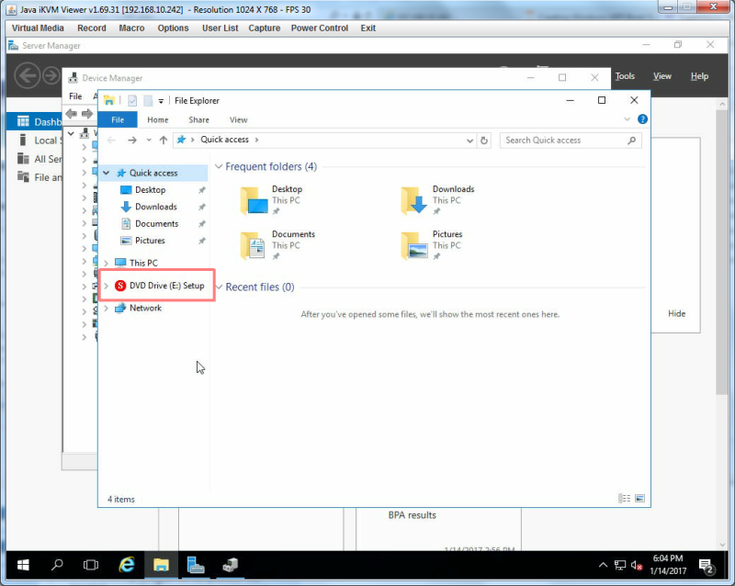This screenshot has width=735, height=586.
Task: Open Server Manager taskbar icon
Action: 195,565
